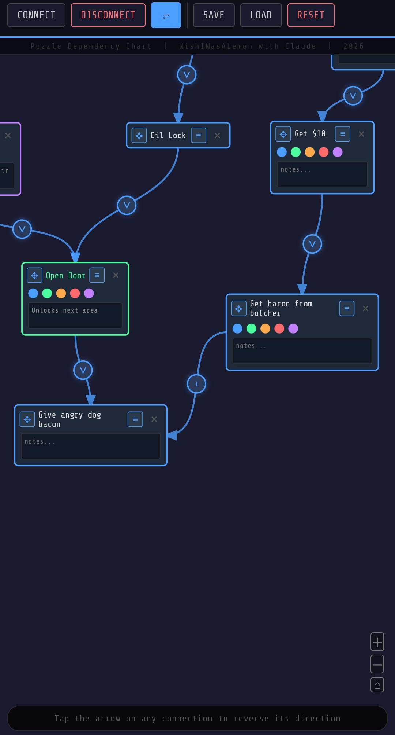395x735 pixels.
Task: Select the Open Door title text
Action: pos(65,276)
